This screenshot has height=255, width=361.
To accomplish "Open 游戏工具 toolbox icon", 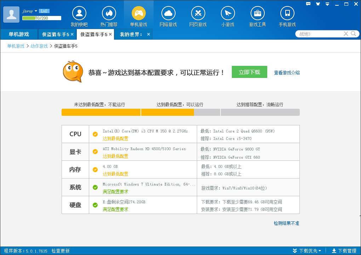I will point(257,13).
